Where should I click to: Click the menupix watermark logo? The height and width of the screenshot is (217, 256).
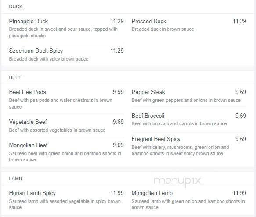[177, 181]
